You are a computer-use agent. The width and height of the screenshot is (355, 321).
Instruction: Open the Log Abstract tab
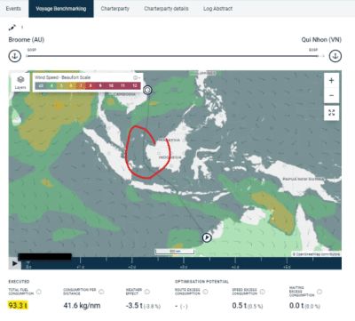point(217,9)
